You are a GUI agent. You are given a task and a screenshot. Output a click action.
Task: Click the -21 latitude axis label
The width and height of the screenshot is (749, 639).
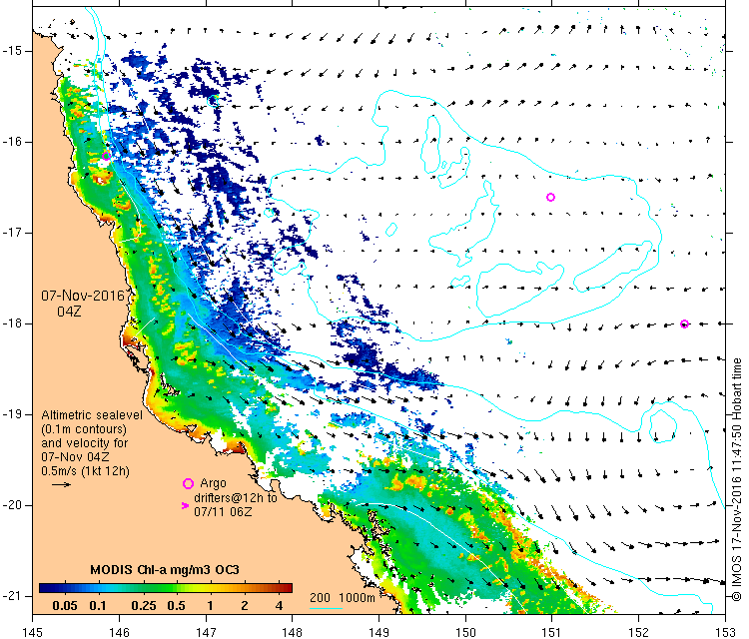point(10,596)
